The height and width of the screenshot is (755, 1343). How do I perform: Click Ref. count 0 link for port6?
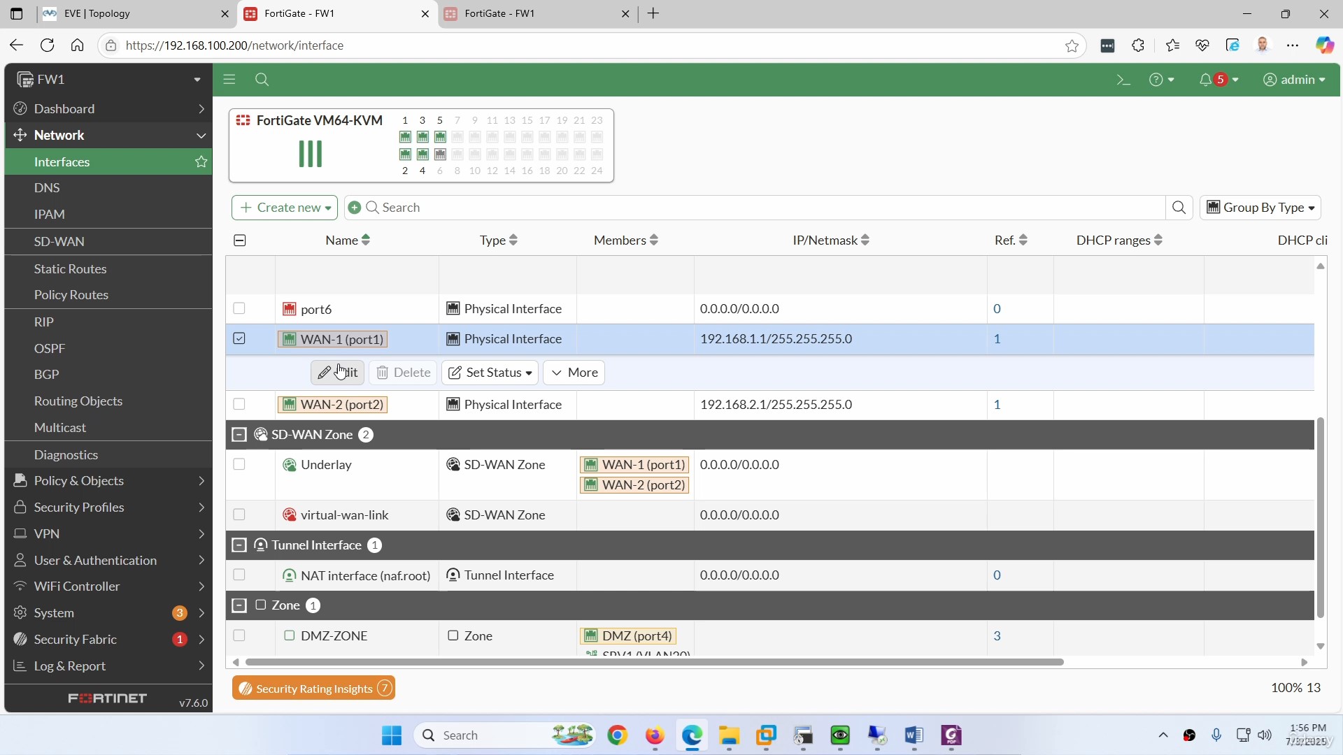[x=997, y=309]
